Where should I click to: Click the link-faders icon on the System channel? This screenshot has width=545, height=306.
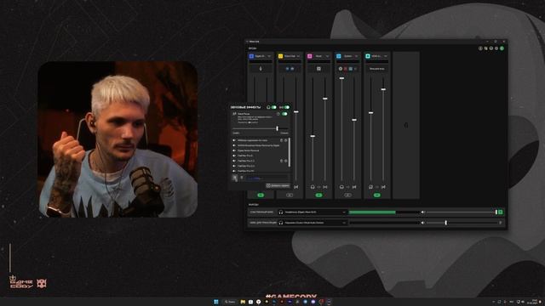[348, 187]
